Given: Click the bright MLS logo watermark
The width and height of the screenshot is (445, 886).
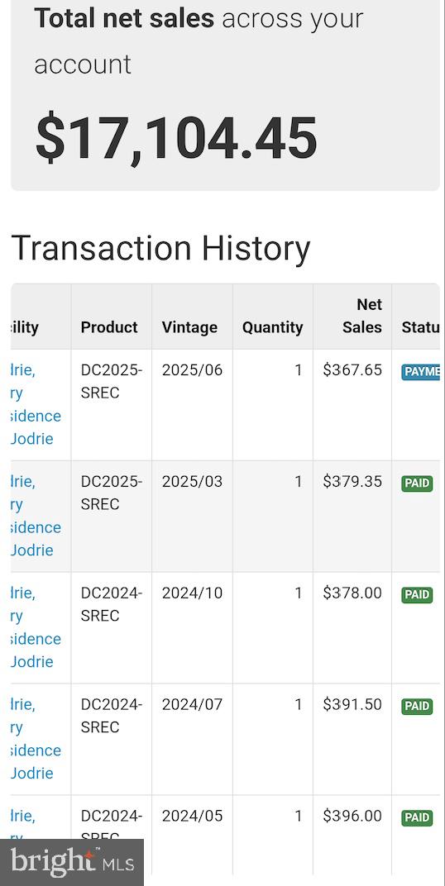Looking at the screenshot, I should (72, 861).
